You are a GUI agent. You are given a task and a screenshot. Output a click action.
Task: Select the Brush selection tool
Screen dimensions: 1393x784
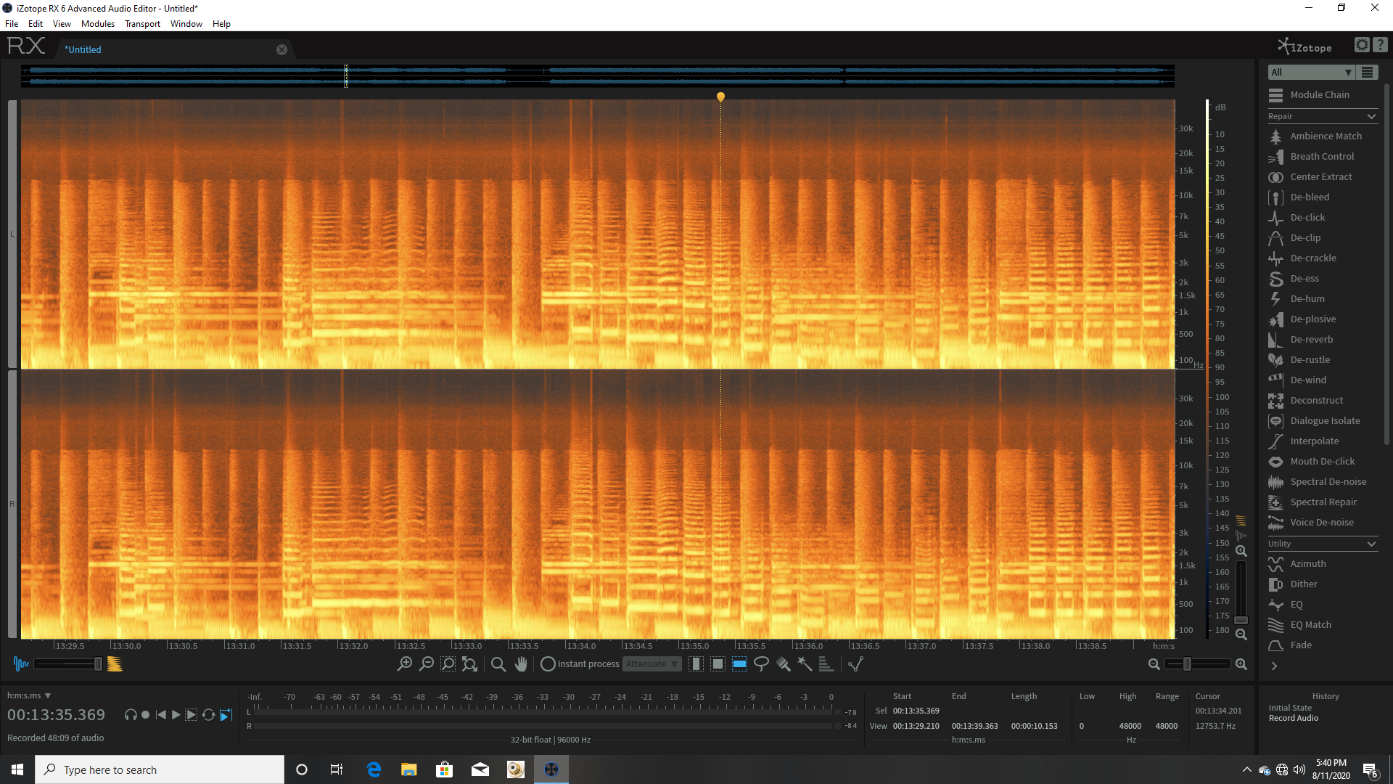pos(783,663)
